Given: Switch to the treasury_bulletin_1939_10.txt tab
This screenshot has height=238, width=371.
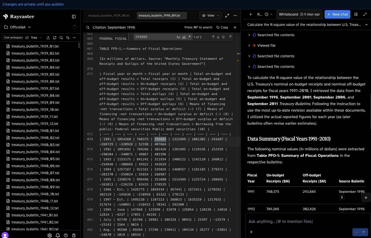Looking at the screenshot, I should click(x=109, y=15).
